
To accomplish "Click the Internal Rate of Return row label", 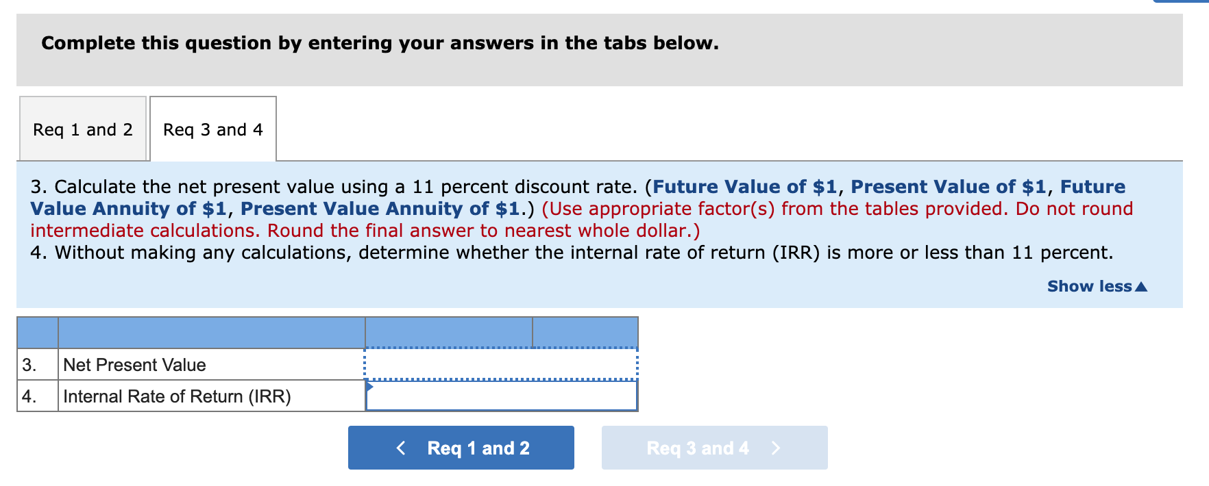I will point(175,396).
